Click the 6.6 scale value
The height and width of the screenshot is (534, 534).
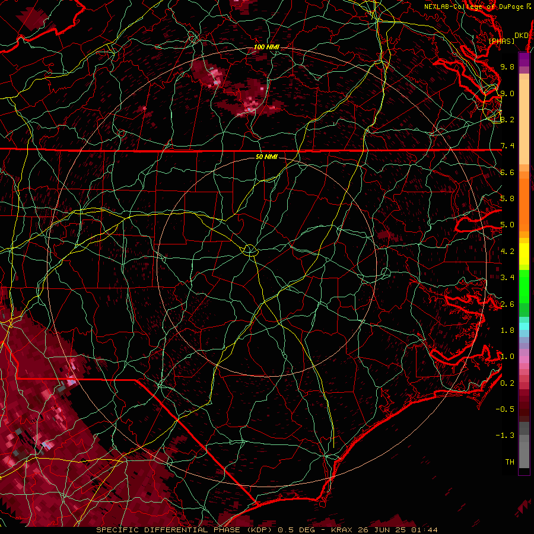tap(507, 172)
